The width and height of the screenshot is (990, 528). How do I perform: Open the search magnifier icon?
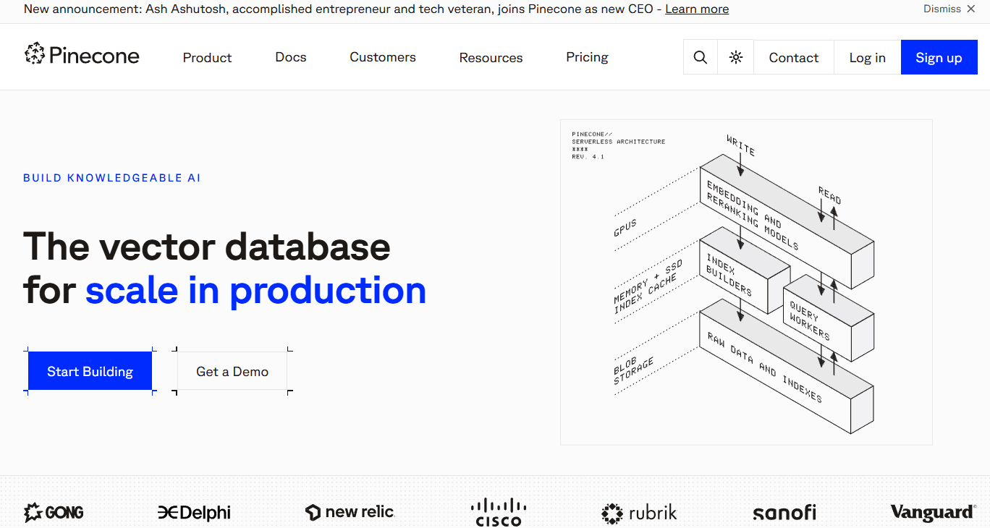[x=700, y=58]
